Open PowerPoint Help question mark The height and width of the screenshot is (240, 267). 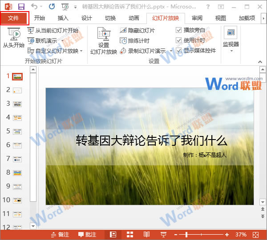point(208,7)
